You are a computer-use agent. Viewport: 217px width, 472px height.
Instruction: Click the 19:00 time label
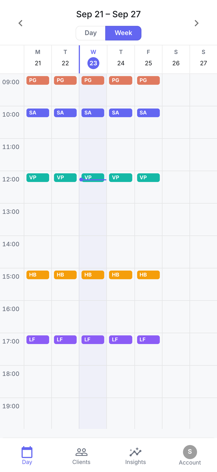(11, 406)
